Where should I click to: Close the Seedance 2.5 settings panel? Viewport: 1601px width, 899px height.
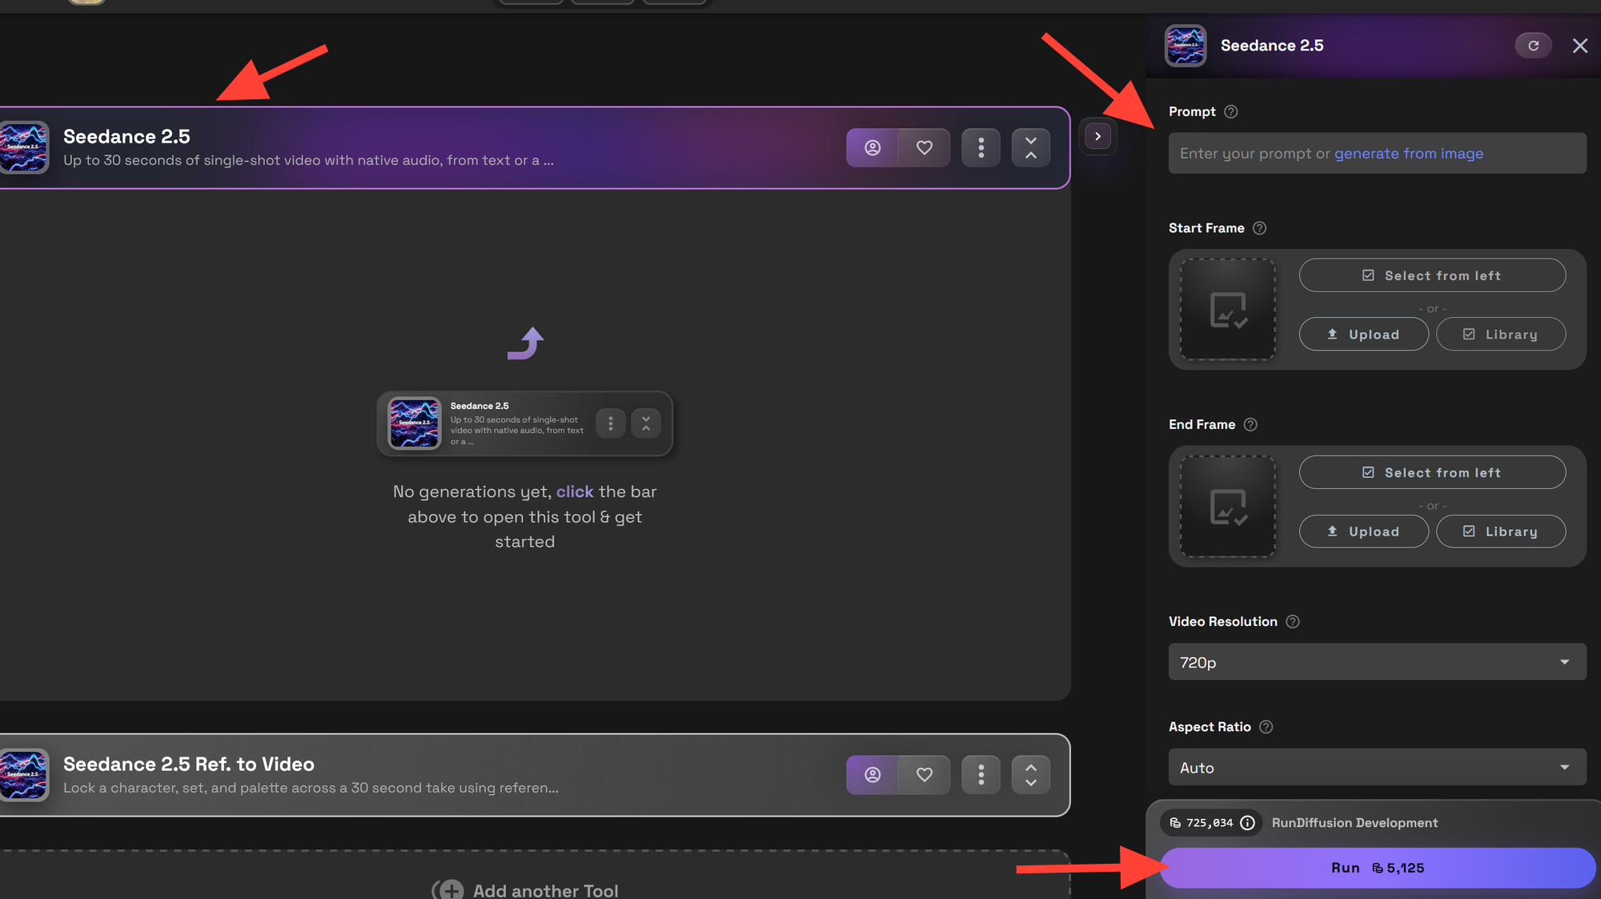coord(1579,46)
